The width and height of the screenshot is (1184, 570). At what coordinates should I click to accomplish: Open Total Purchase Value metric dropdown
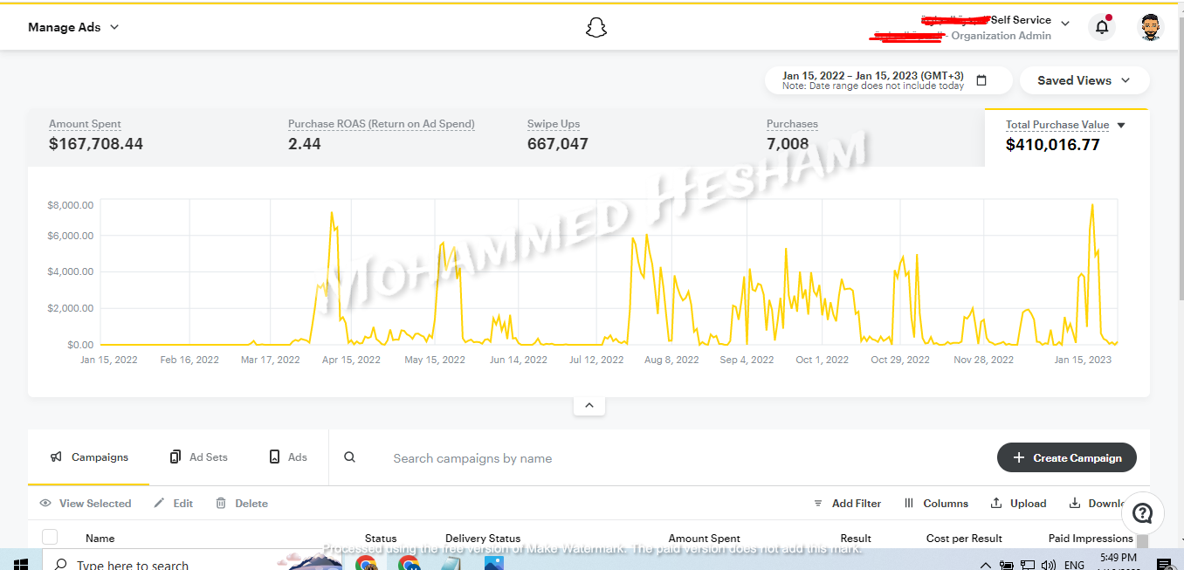coord(1121,126)
